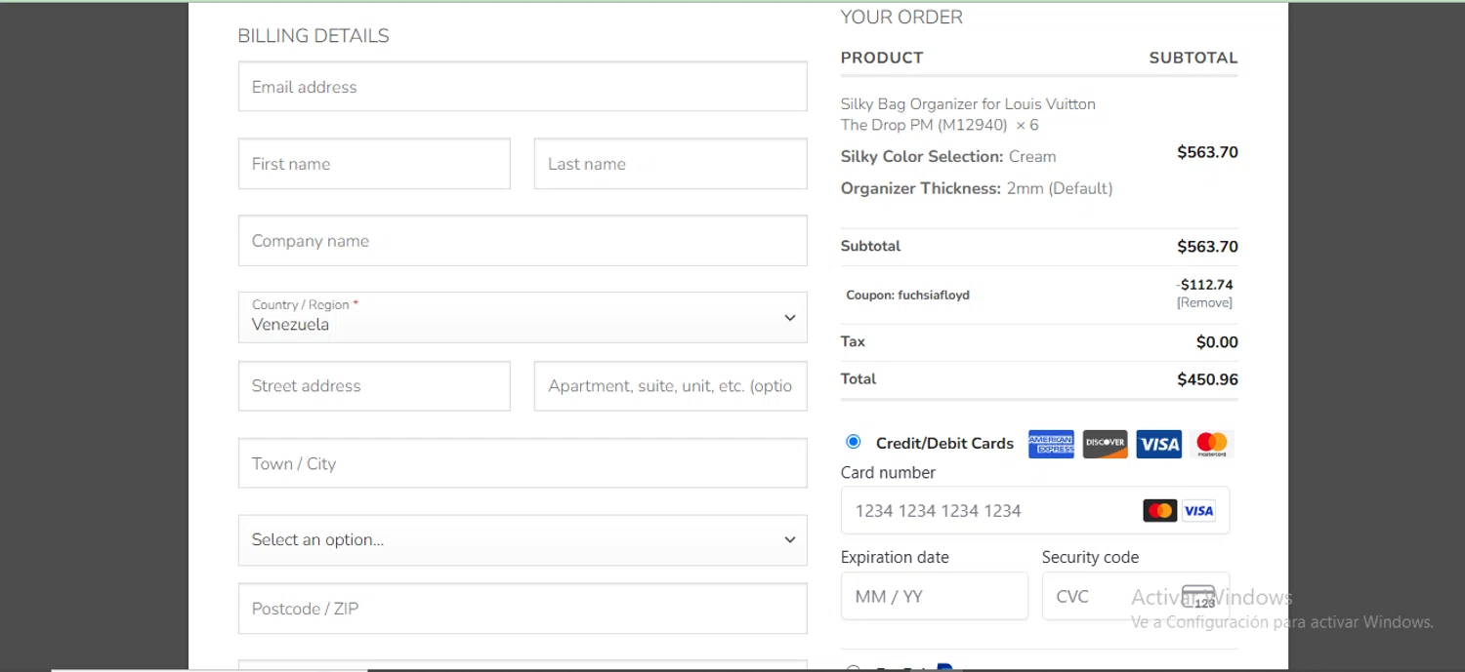The height and width of the screenshot is (672, 1465).
Task: Focus the Postcode / ZIP field
Action: point(523,609)
